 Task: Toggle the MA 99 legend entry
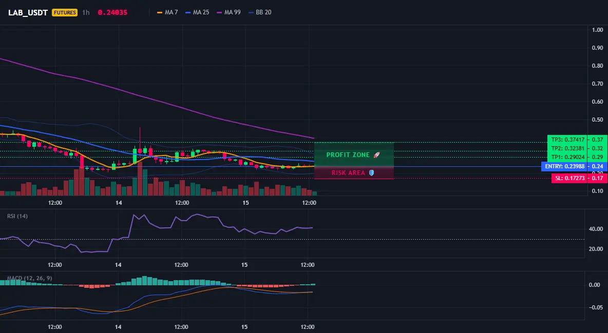229,12
